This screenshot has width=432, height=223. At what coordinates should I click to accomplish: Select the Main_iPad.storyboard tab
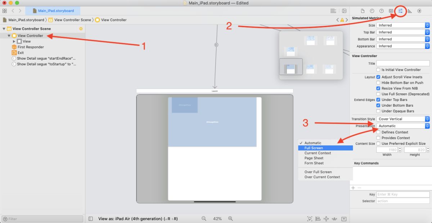click(x=53, y=11)
